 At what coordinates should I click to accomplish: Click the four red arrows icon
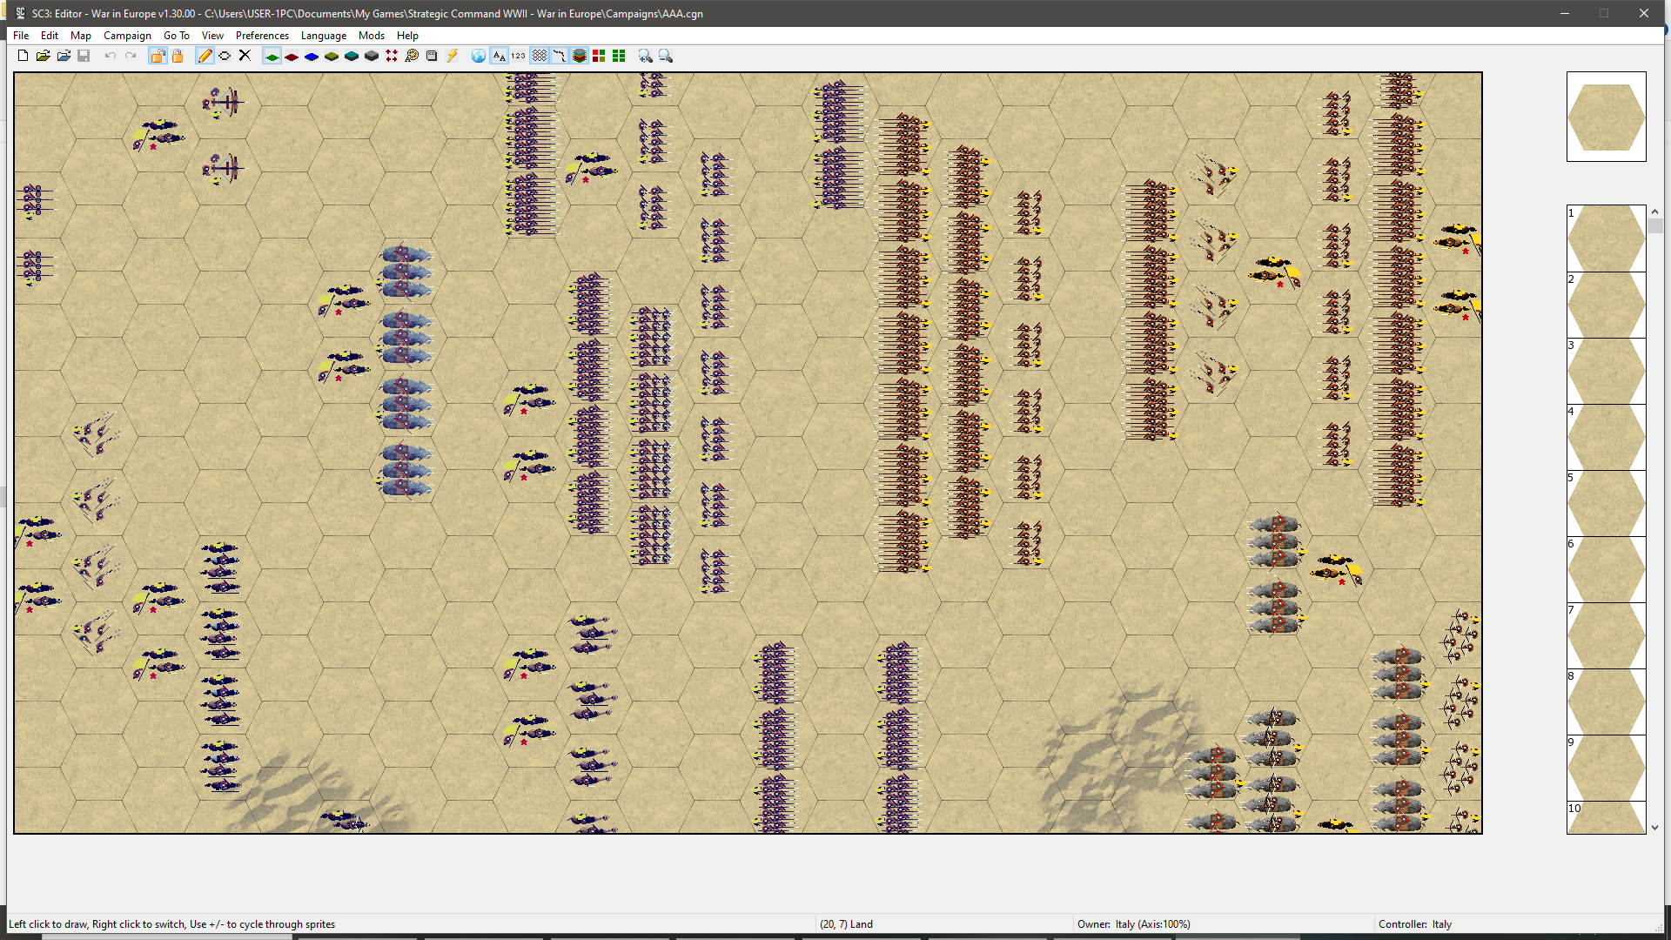coord(392,56)
